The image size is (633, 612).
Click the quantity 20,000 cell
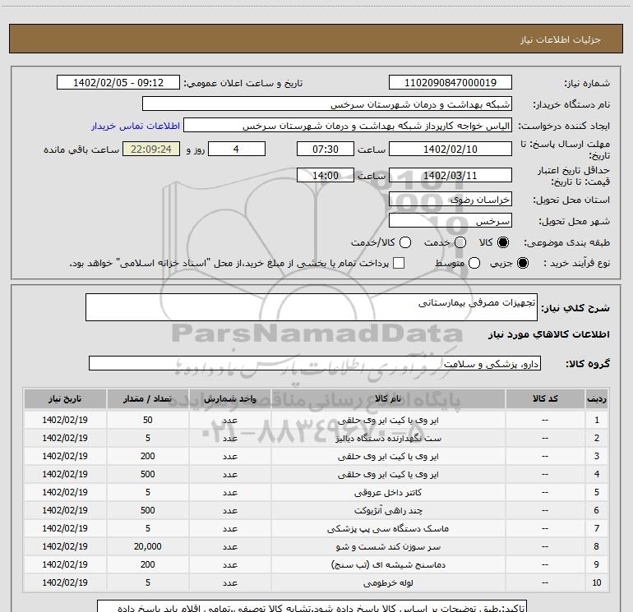147,546
